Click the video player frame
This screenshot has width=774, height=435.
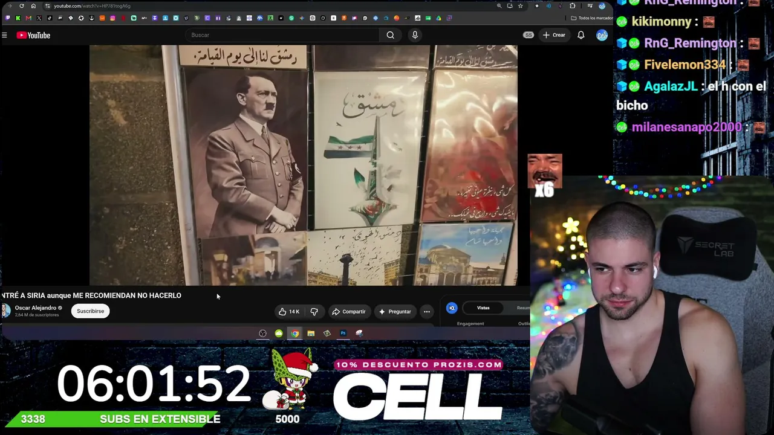(x=304, y=165)
